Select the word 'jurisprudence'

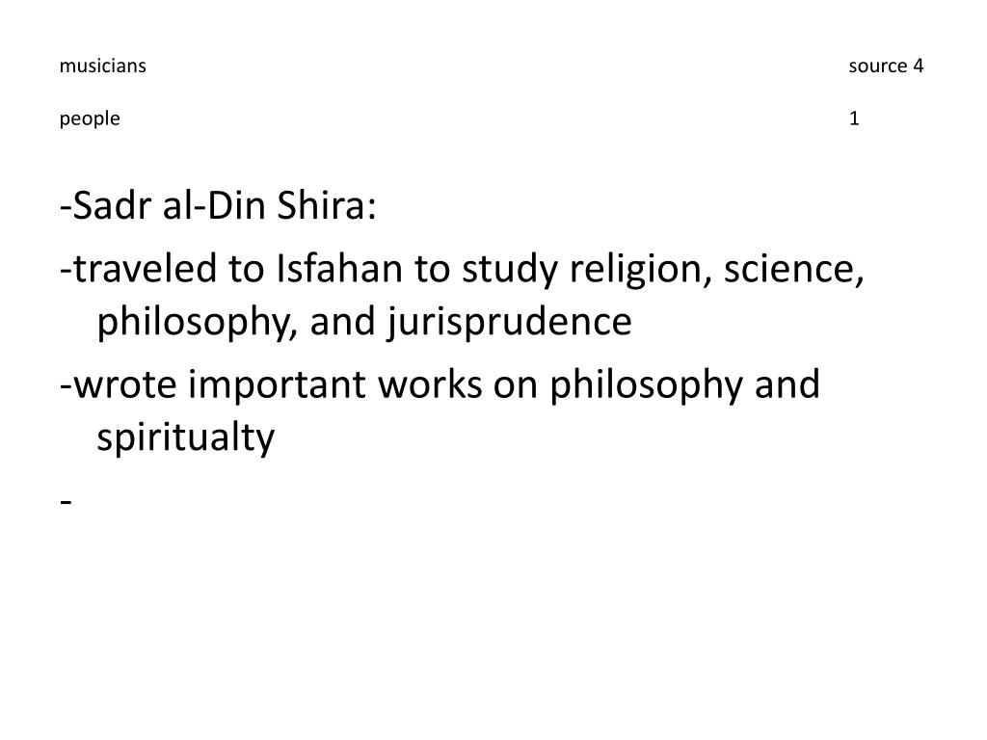pos(509,322)
